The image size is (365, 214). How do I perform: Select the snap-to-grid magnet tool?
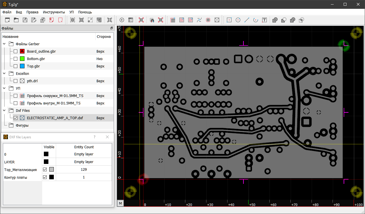pos(152,20)
